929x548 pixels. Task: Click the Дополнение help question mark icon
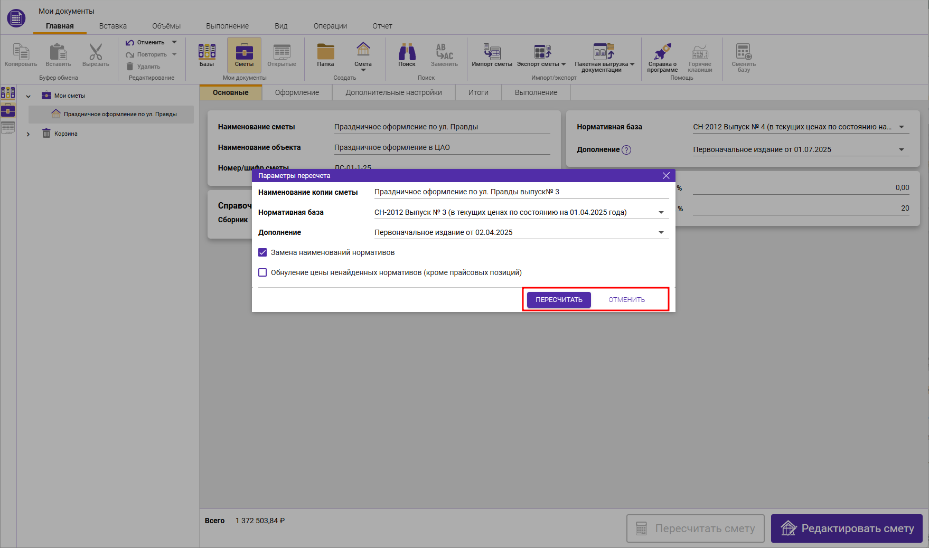tap(626, 150)
